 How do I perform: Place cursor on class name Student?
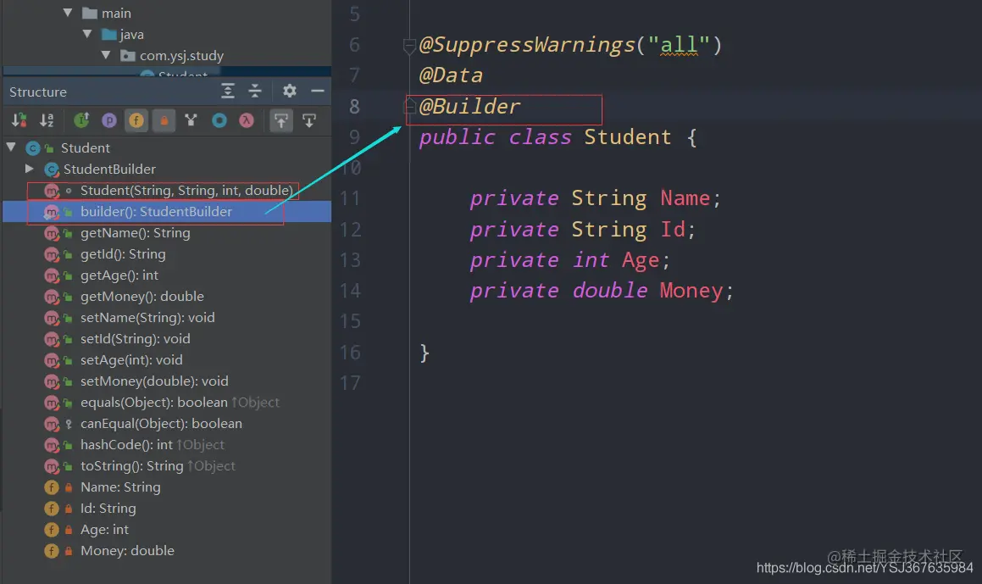pos(628,136)
